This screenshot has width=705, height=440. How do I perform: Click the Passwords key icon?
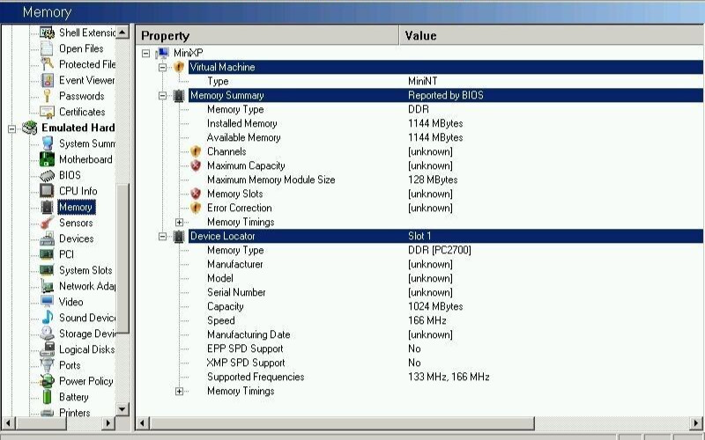pos(47,96)
